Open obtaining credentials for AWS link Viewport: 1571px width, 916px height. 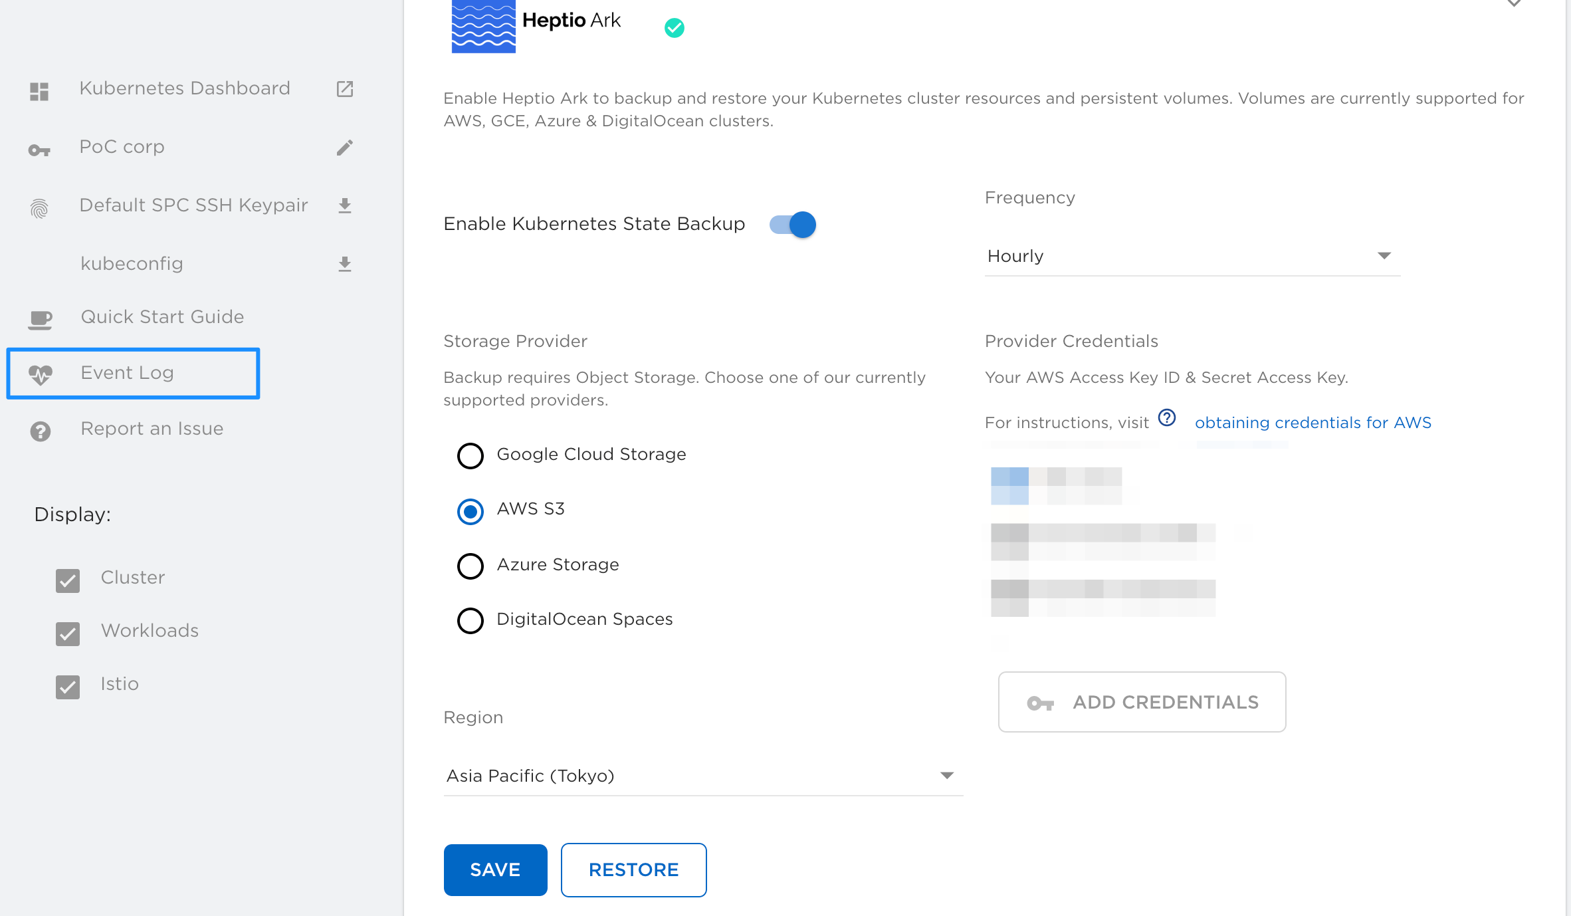(x=1313, y=423)
